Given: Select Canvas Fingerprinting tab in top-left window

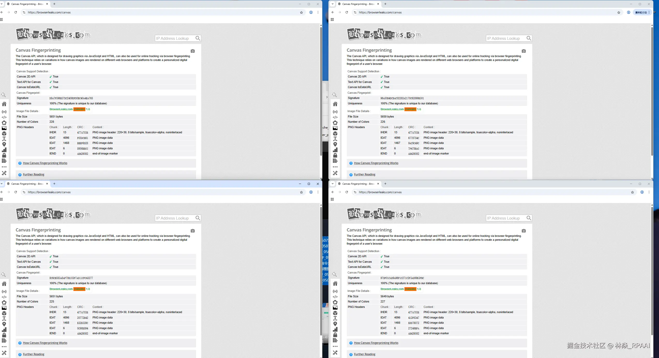Looking at the screenshot, I should click(27, 4).
